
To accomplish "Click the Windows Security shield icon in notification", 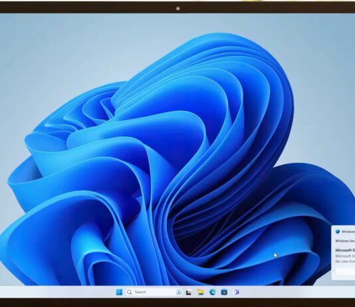I will (338, 231).
